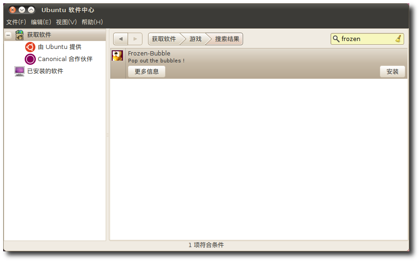The image size is (420, 262).
Task: Click the '1 项符合条件' status text
Action: pyautogui.click(x=206, y=245)
